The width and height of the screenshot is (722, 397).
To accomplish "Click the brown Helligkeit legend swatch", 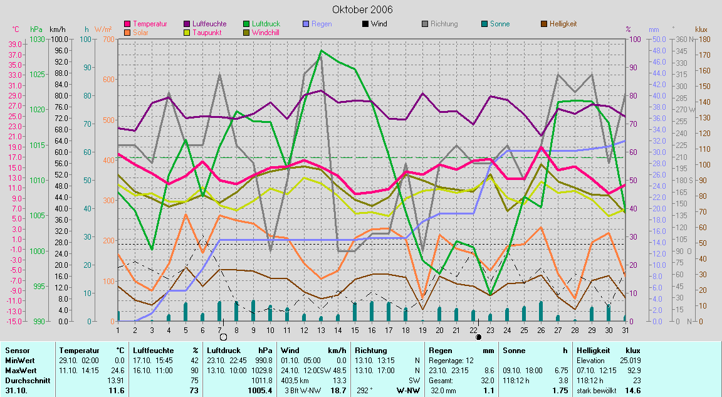I will tap(544, 24).
